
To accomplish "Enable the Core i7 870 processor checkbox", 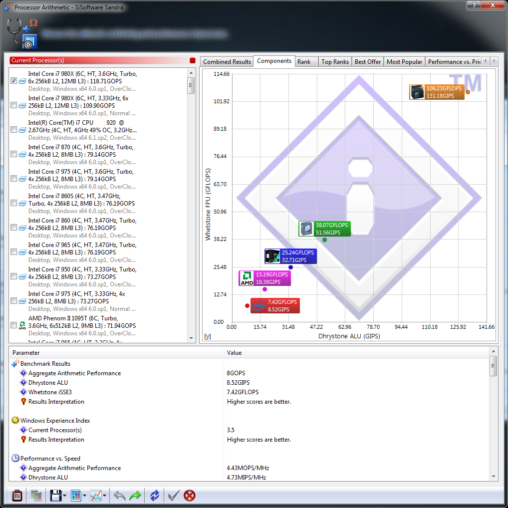I will click(13, 154).
